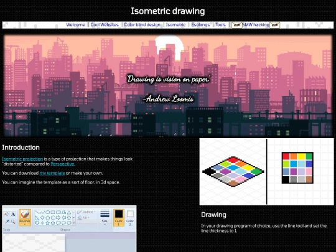Select the Hexagon shape
The width and height of the screenshot is (336, 252).
pos(53,218)
